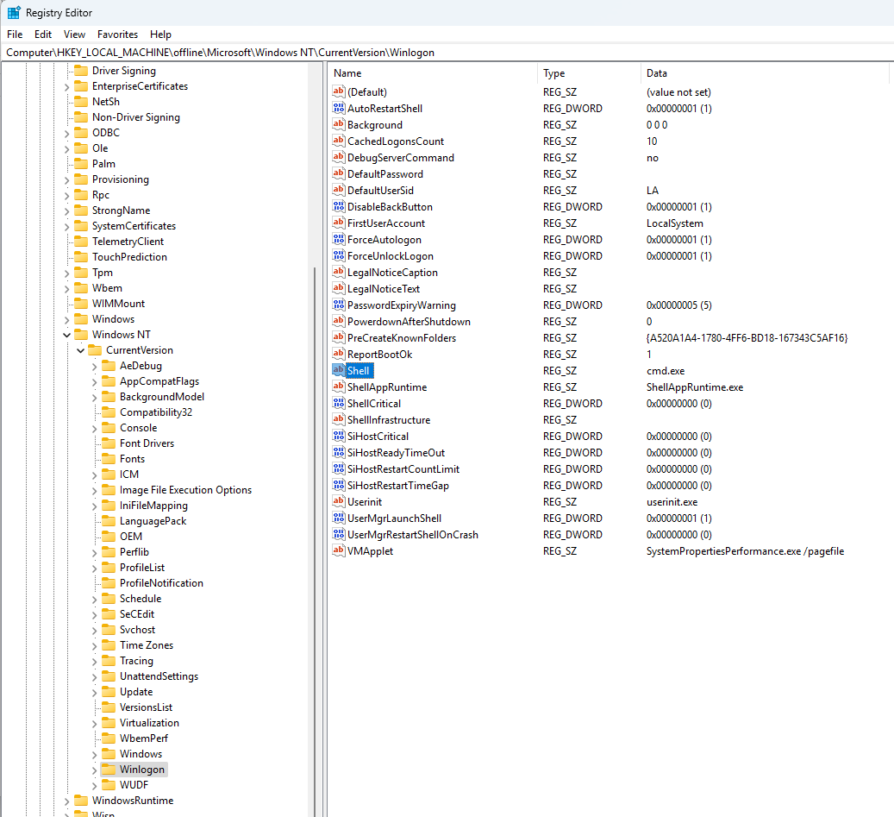Collapse the Windows NT tree node
The height and width of the screenshot is (817, 894).
[x=66, y=335]
